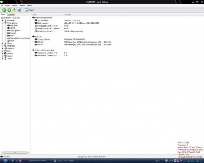The width and height of the screenshot is (204, 163).
Task: Click the Ekran monitor icon
Action: coord(6,43)
